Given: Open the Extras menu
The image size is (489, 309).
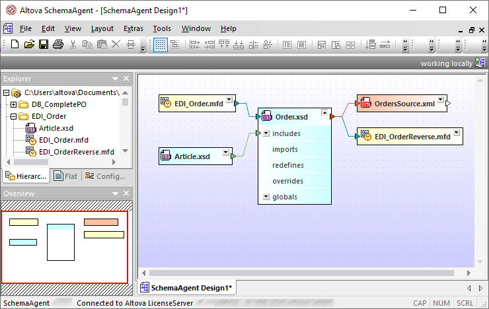Looking at the screenshot, I should (133, 28).
